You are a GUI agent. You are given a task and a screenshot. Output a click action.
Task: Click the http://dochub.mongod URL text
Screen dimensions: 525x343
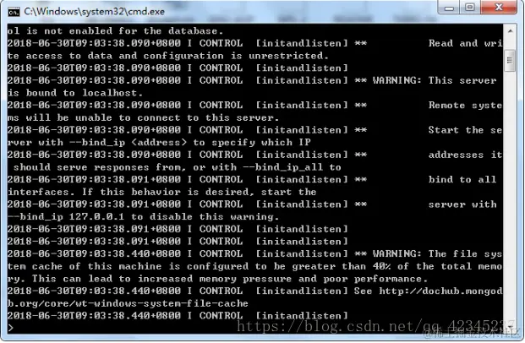tap(440, 291)
